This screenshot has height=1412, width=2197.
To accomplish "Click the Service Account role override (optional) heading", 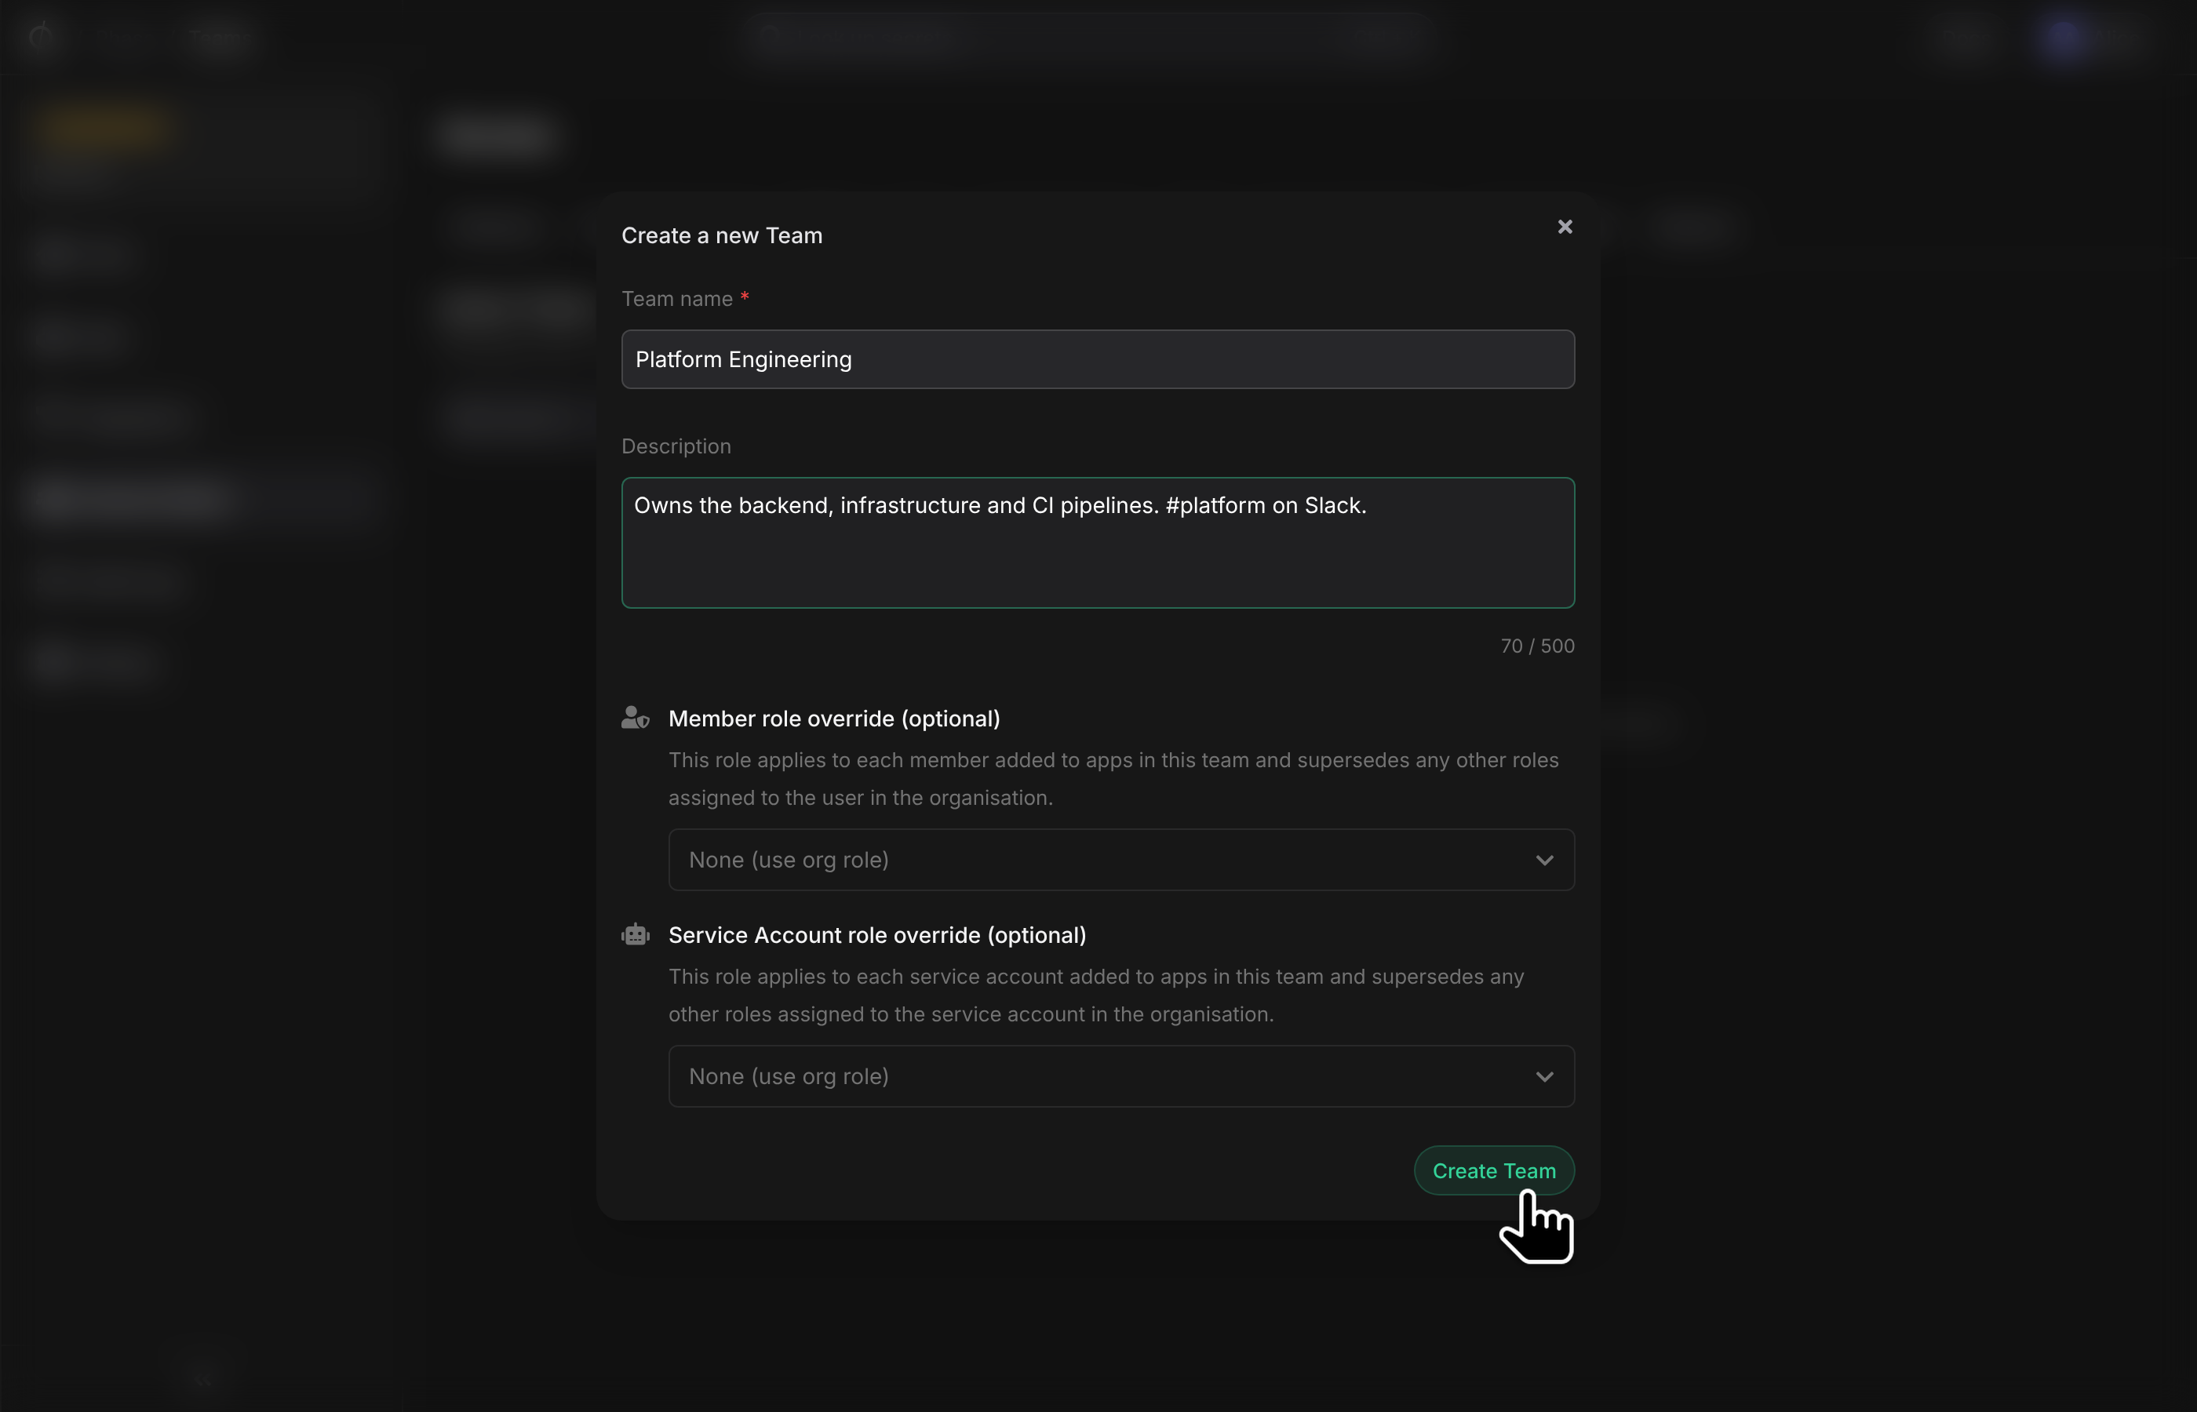I will pyautogui.click(x=876, y=935).
